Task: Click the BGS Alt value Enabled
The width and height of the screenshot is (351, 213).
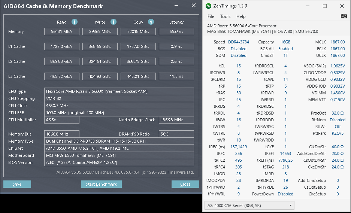Action: (285, 49)
